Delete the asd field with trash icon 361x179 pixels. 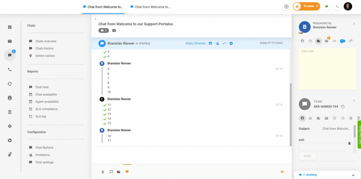[x=349, y=143]
